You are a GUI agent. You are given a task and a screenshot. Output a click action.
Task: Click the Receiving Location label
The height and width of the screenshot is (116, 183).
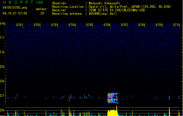tap(68, 7)
